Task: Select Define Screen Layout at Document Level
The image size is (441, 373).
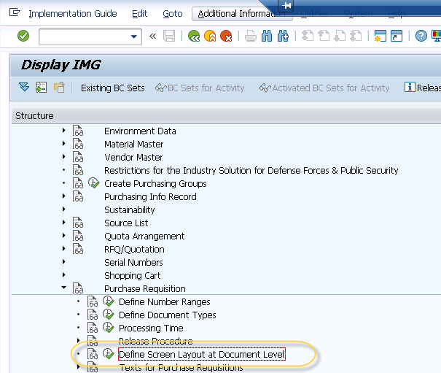Action: click(x=201, y=355)
